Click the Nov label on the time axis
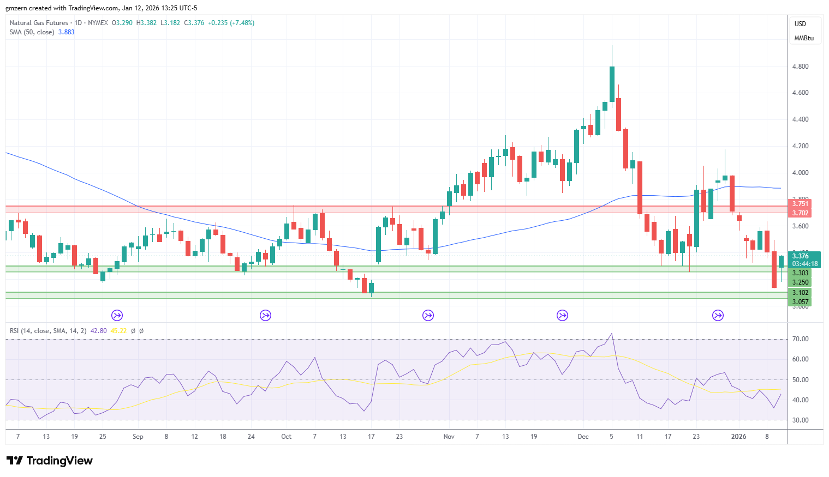The width and height of the screenshot is (829, 477). pyautogui.click(x=449, y=437)
